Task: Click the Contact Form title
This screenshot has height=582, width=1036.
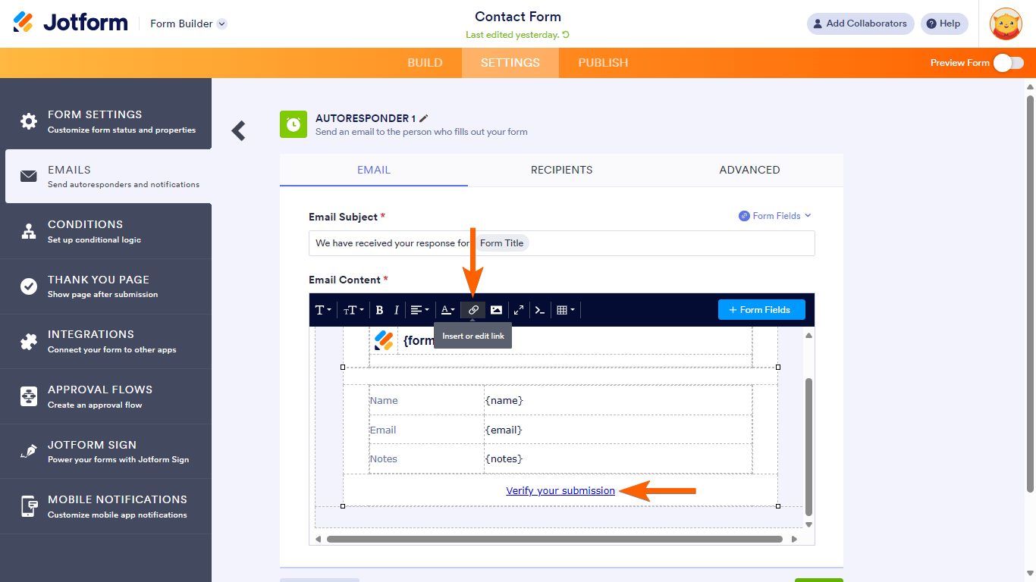Action: (518, 17)
